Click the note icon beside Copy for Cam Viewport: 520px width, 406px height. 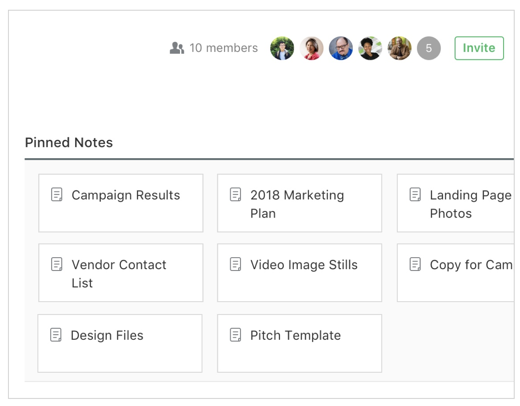[x=415, y=264]
